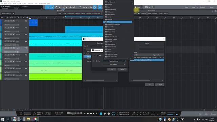
Task: Mute Track 6
Action: point(6,48)
